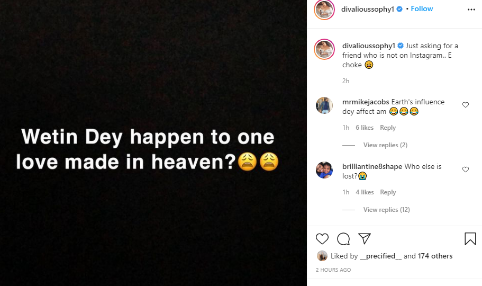The height and width of the screenshot is (286, 482).
Task: Open mrmikejacobs' profile avatar
Action: tap(324, 105)
